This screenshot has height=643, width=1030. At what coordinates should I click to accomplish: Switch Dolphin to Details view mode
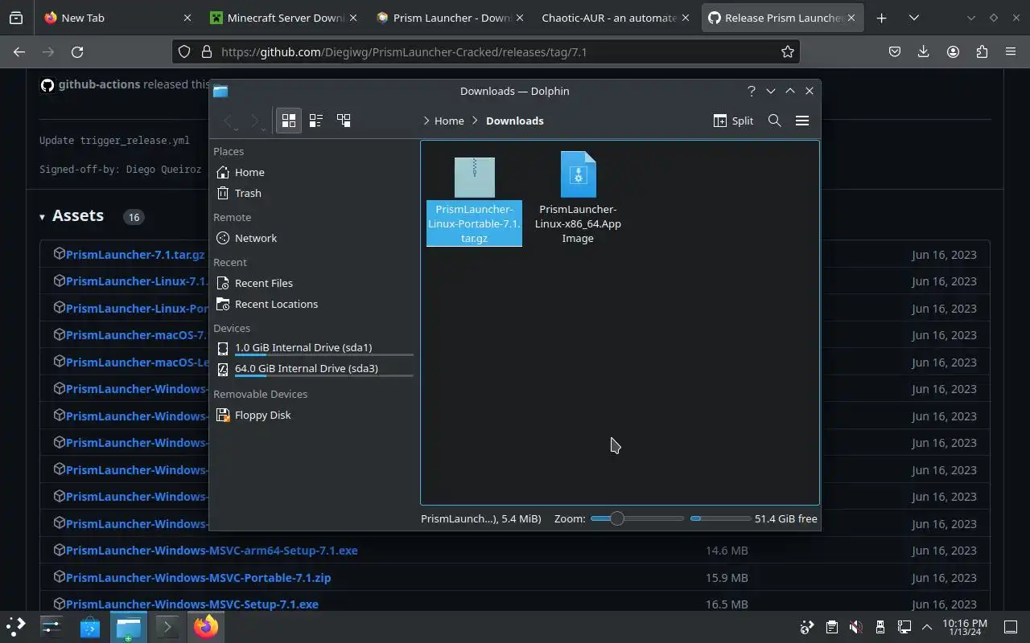344,121
